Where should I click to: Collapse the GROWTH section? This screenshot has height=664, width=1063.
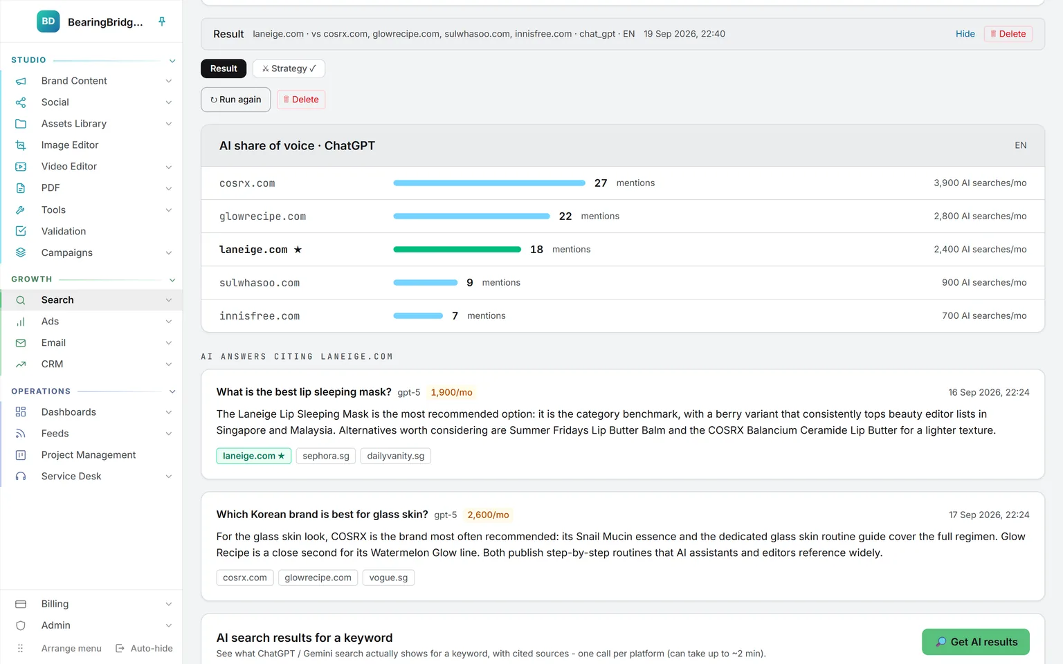pyautogui.click(x=172, y=280)
